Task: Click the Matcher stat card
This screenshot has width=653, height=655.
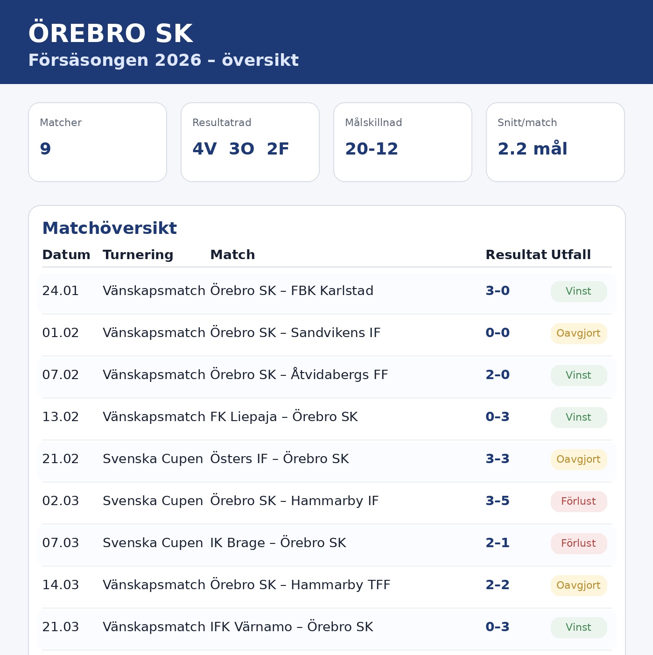Action: pyautogui.click(x=98, y=142)
